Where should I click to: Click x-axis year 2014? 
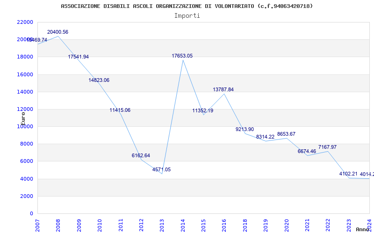(x=183, y=225)
